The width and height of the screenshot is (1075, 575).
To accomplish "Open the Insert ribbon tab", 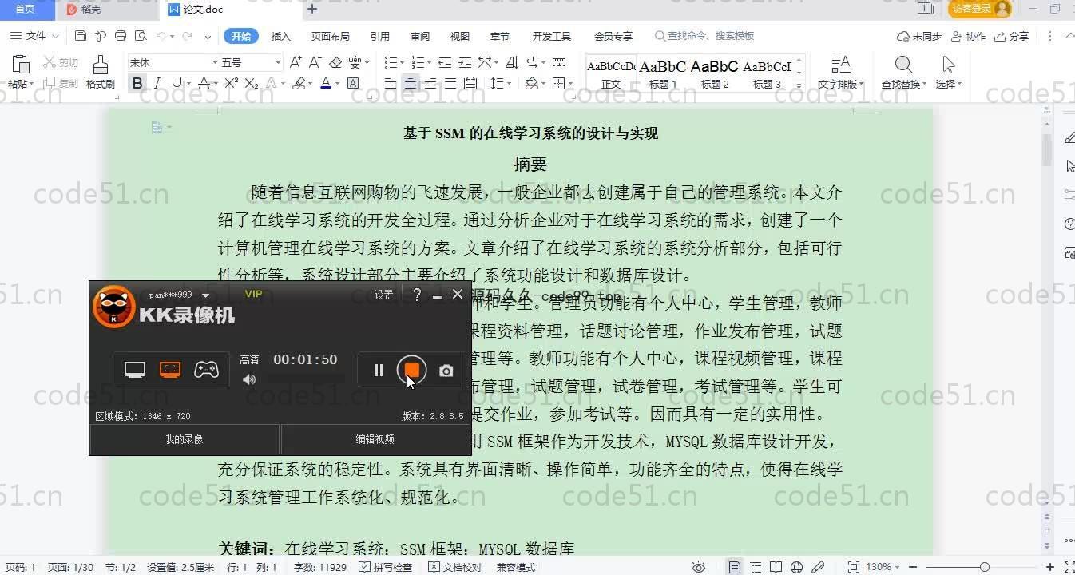I will point(281,36).
